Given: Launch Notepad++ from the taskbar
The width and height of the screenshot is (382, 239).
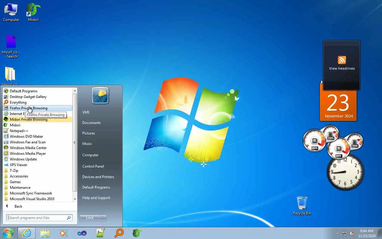Looking at the screenshot, I should coord(100,233).
